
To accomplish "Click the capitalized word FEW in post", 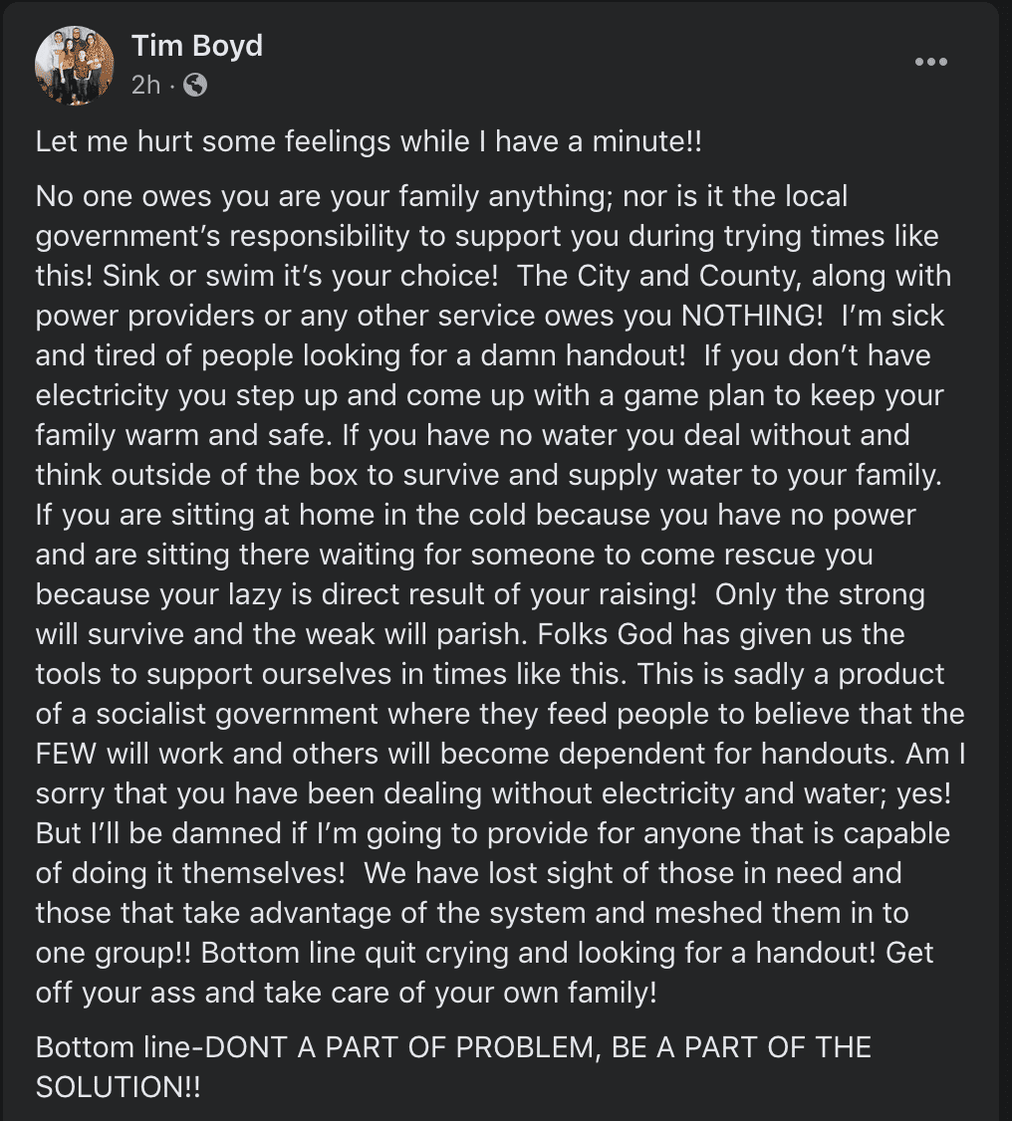I will pyautogui.click(x=64, y=754).
